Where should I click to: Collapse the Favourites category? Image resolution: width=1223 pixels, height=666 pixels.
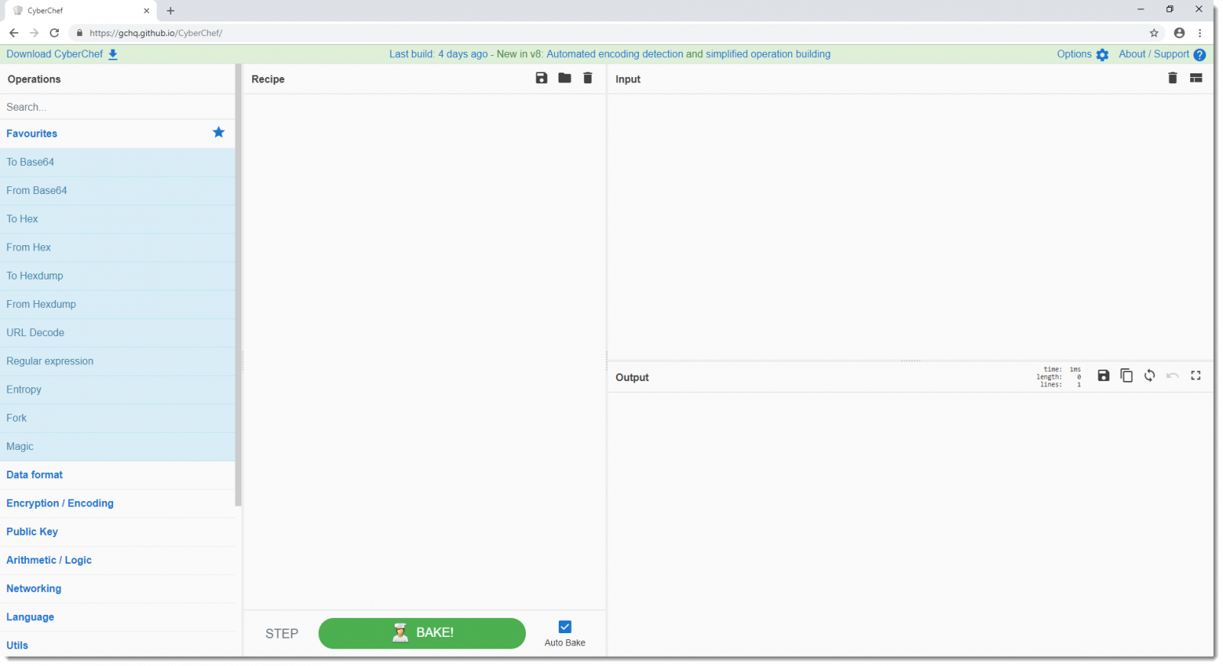tap(118, 134)
